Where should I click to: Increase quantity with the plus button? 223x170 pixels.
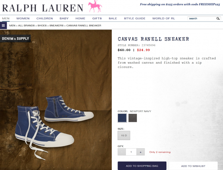click(x=141, y=152)
